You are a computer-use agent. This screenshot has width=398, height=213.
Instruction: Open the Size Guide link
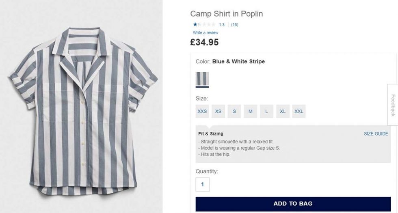376,134
